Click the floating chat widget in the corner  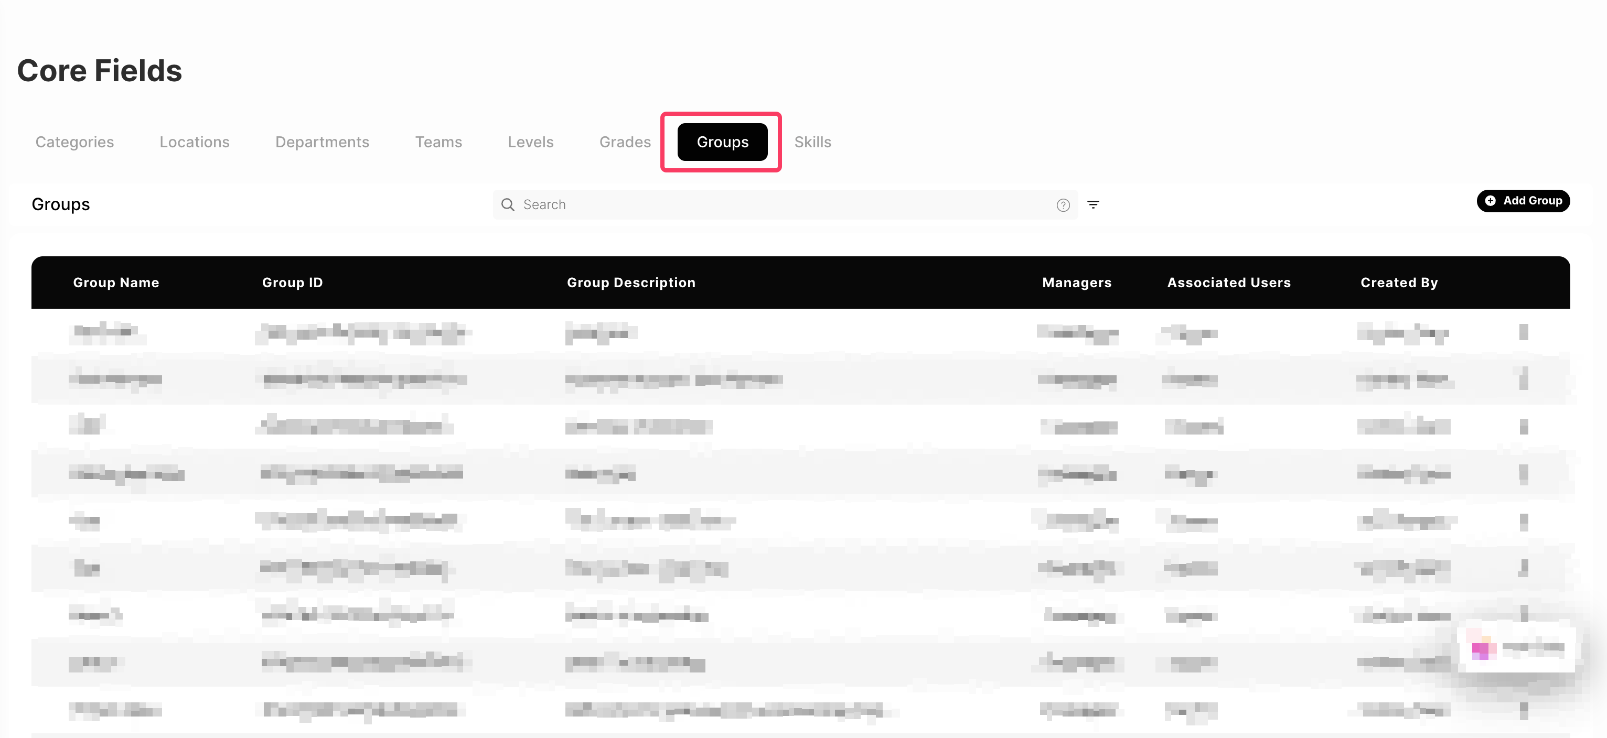pyautogui.click(x=1517, y=649)
